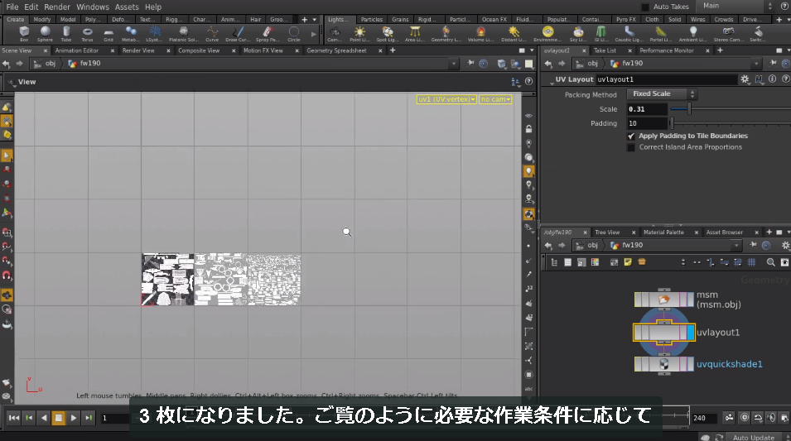Open the uvlayout1 parameter gear menu
The height and width of the screenshot is (441, 791).
coord(745,79)
